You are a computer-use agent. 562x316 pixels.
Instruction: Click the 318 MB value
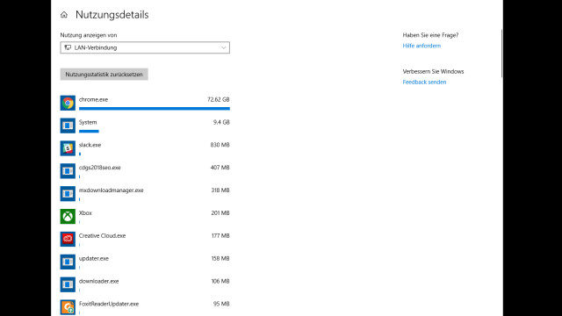pyautogui.click(x=220, y=190)
